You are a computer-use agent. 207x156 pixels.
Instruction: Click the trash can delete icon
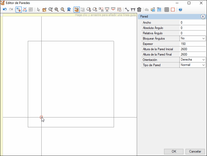(x=139, y=10)
